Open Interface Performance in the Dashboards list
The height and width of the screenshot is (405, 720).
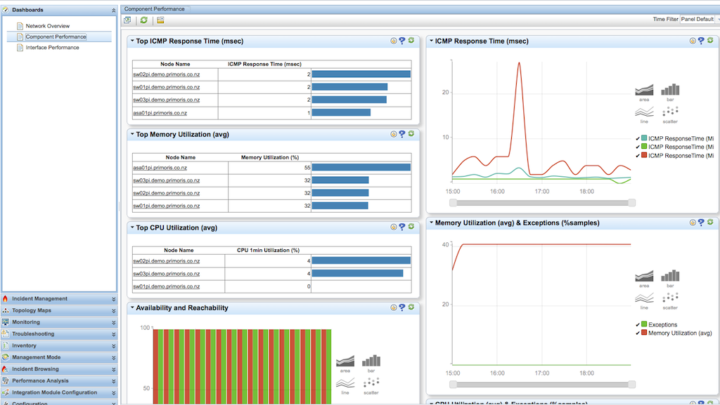(x=52, y=48)
